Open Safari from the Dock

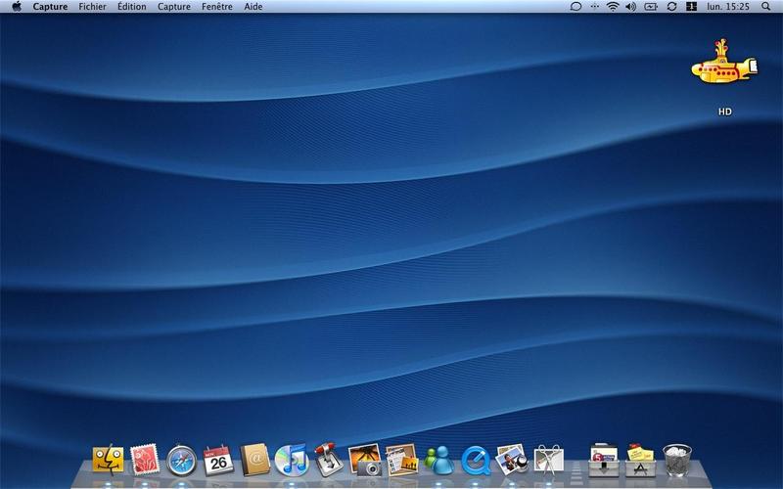coord(181,460)
